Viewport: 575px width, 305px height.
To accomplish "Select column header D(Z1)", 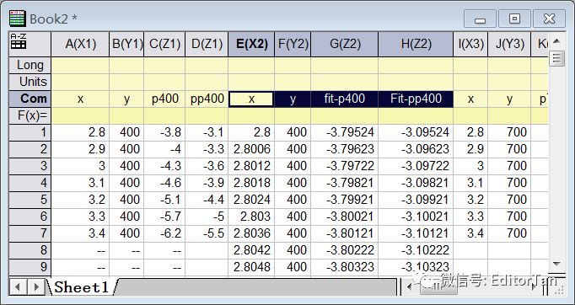I will pos(207,44).
